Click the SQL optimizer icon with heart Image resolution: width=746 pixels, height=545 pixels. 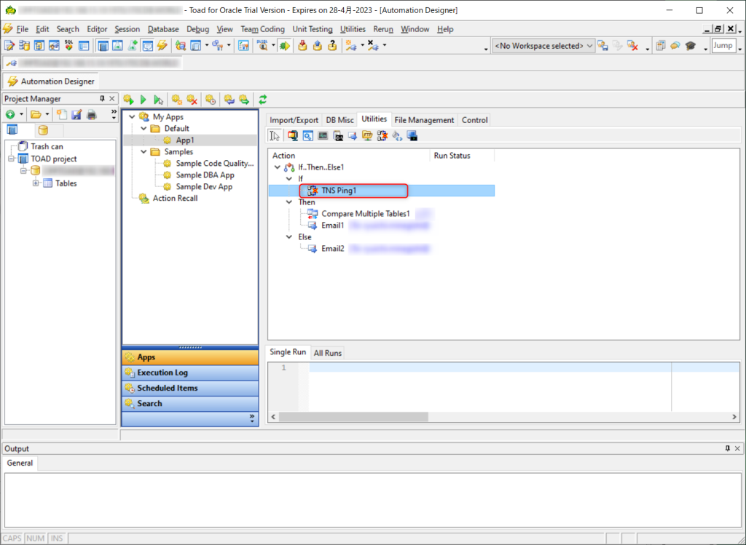pyautogui.click(x=69, y=46)
